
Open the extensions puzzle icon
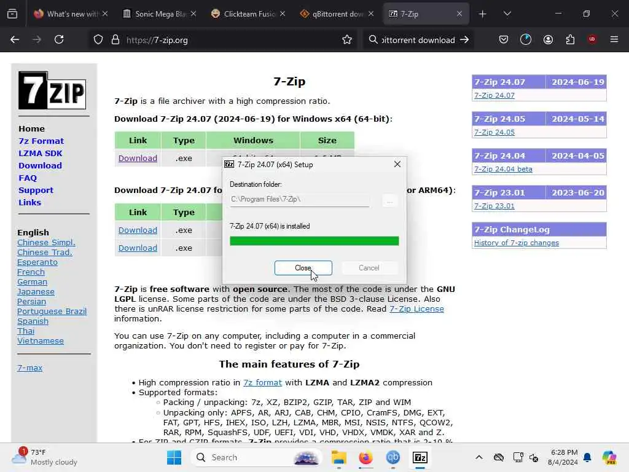point(570,39)
